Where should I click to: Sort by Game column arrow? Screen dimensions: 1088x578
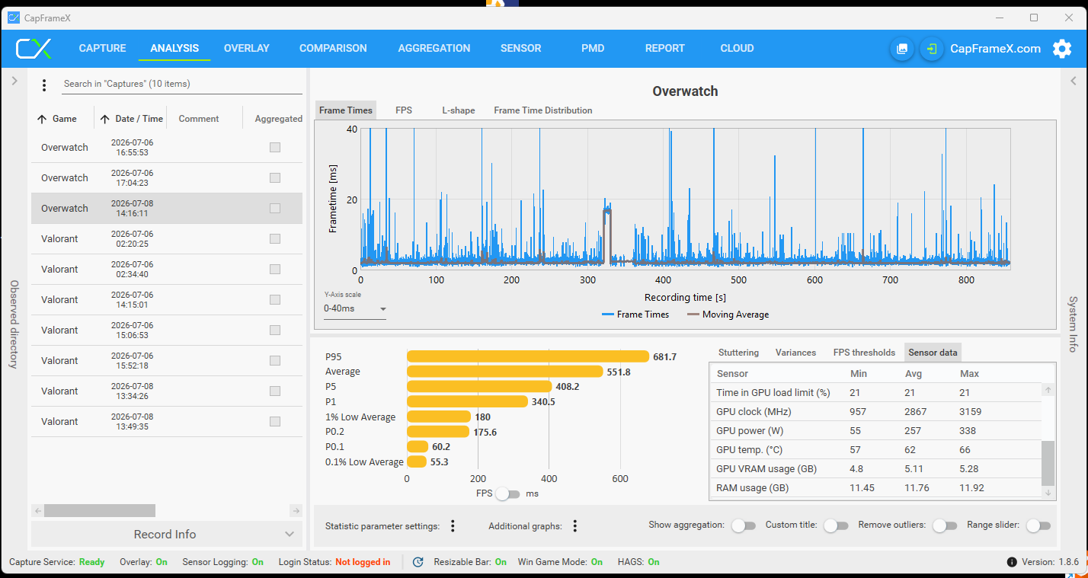(x=42, y=119)
